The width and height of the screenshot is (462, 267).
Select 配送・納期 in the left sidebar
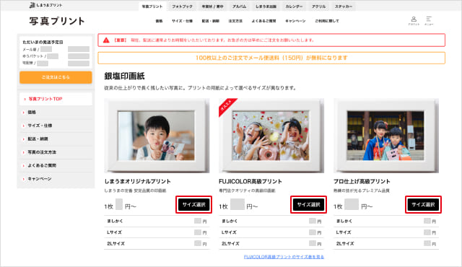point(56,139)
